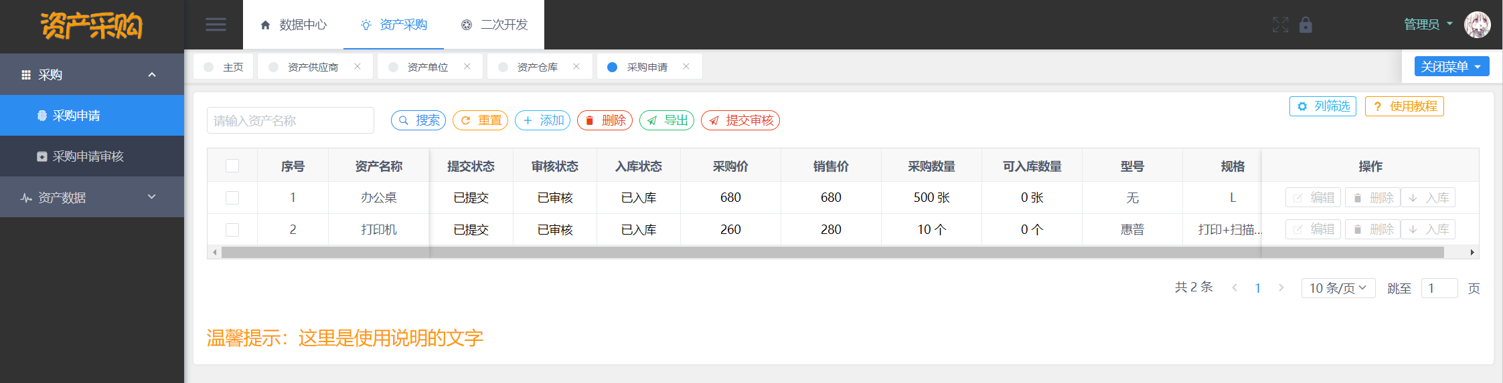Click the hamburger menu collapse icon

click(x=216, y=25)
